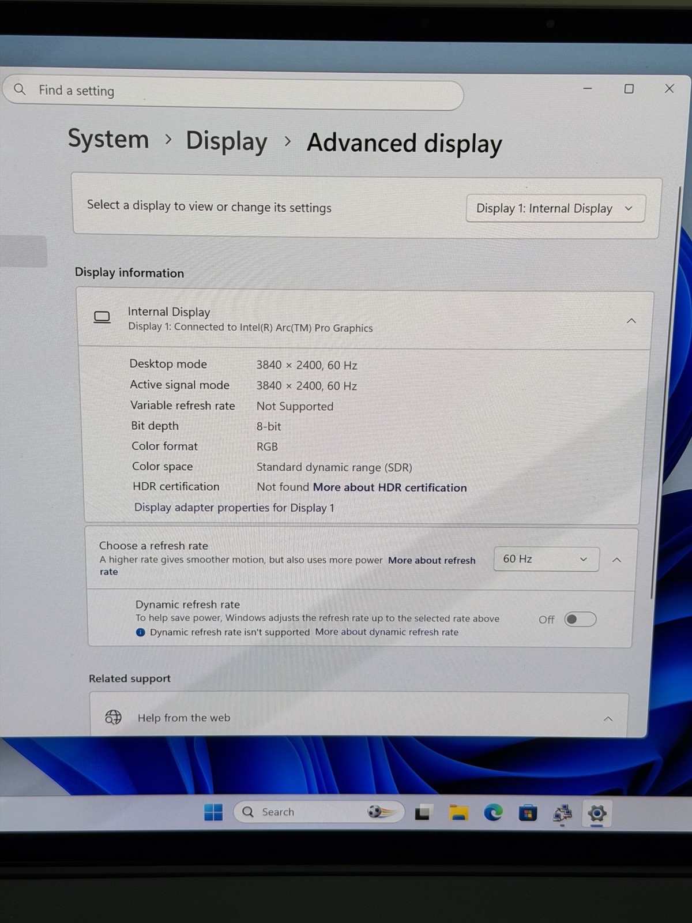This screenshot has width=692, height=923.
Task: Click the Related support heading
Action: 130,678
